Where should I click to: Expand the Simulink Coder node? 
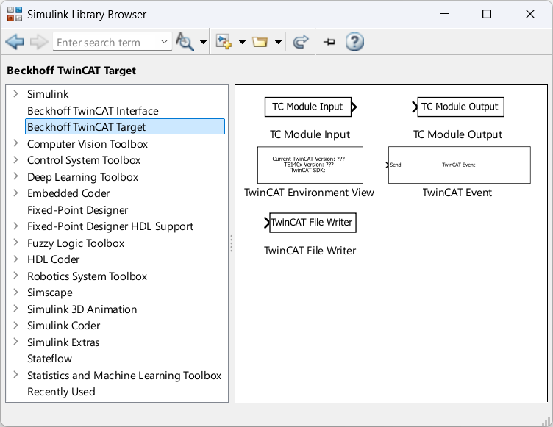(x=15, y=326)
